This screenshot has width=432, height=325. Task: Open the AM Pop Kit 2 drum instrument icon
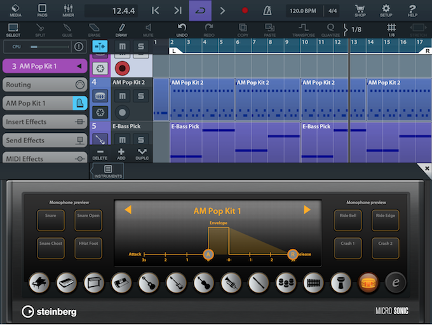tap(100, 96)
